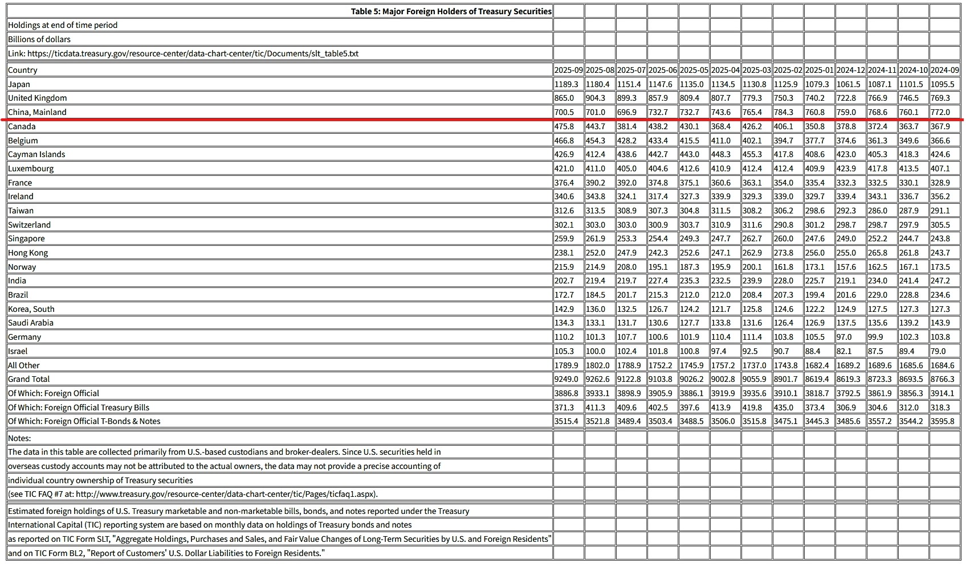Select the 'Billions of dollars' cell

(39, 39)
